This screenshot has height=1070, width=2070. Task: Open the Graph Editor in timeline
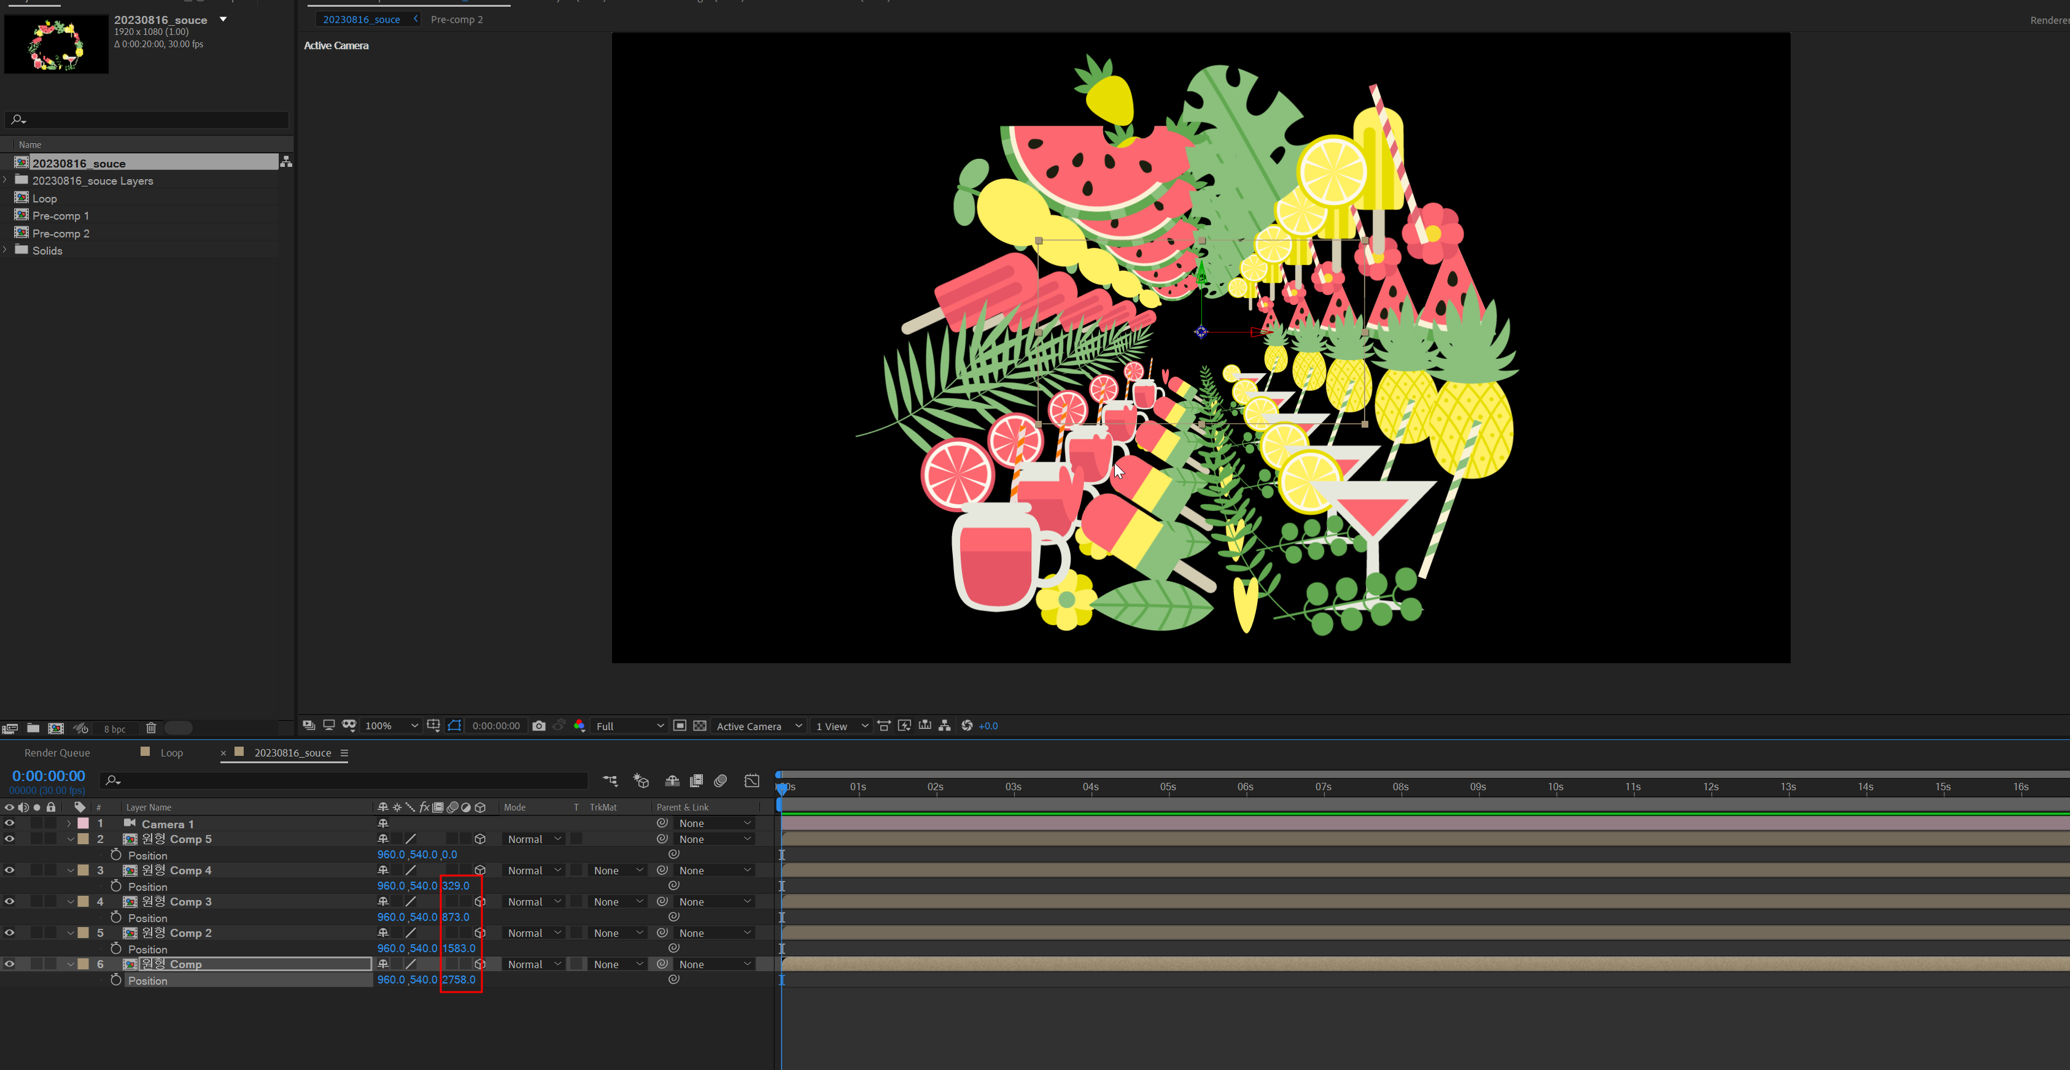(x=751, y=781)
